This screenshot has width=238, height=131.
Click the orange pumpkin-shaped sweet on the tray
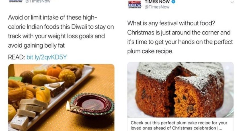(54, 71)
